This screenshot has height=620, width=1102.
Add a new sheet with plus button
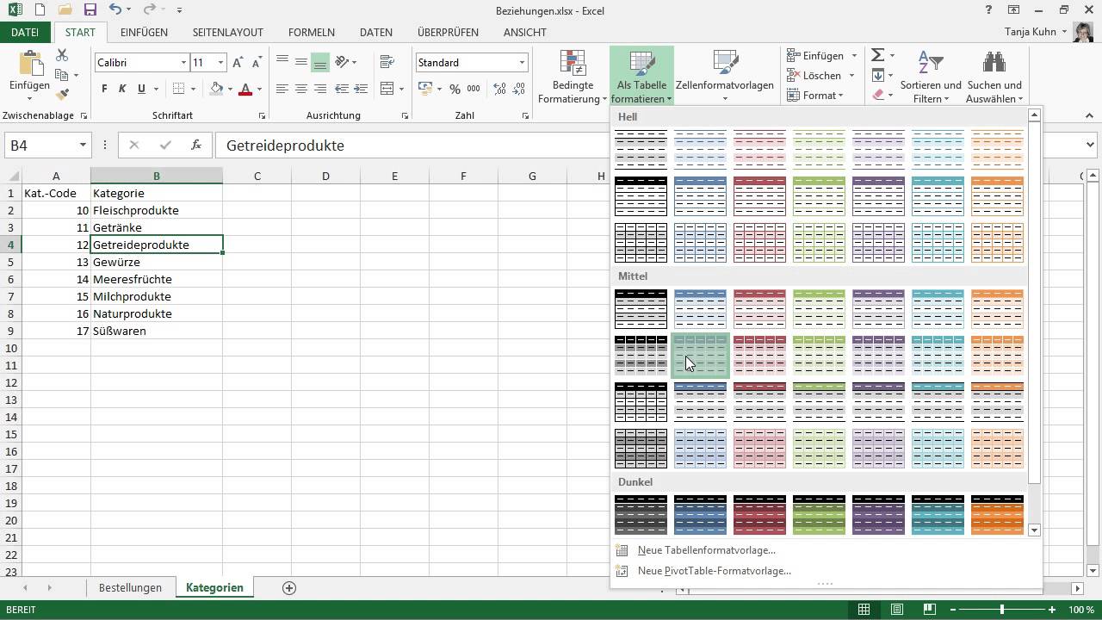[x=289, y=587]
